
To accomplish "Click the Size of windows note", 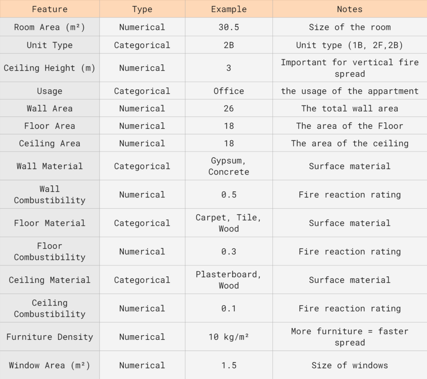I will click(x=350, y=365).
